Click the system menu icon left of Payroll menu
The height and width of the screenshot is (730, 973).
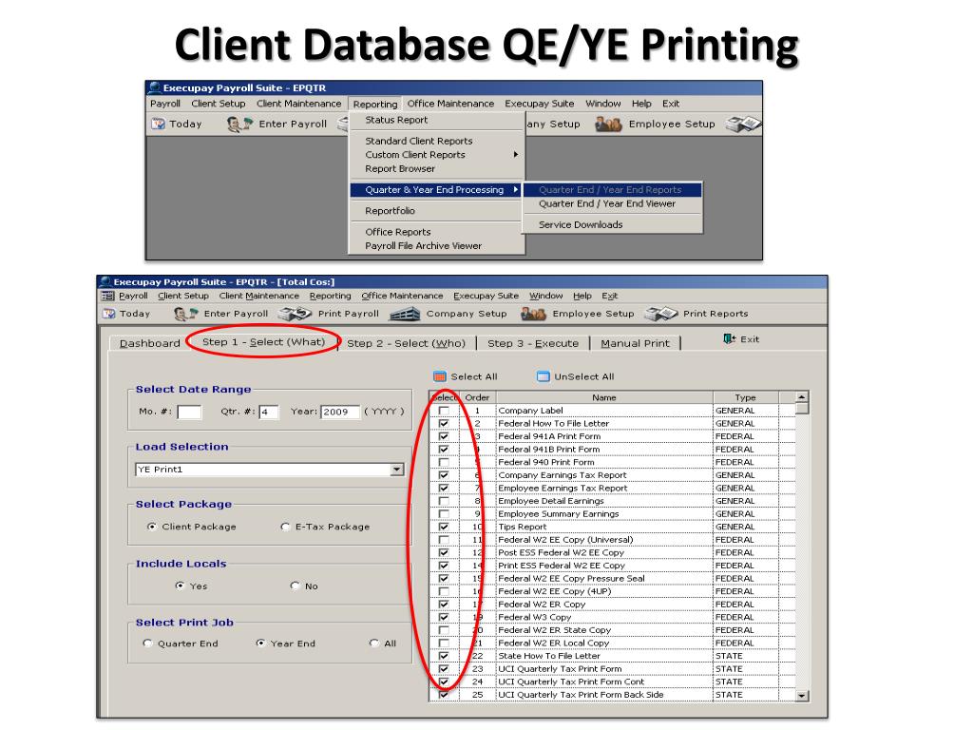[x=108, y=297]
